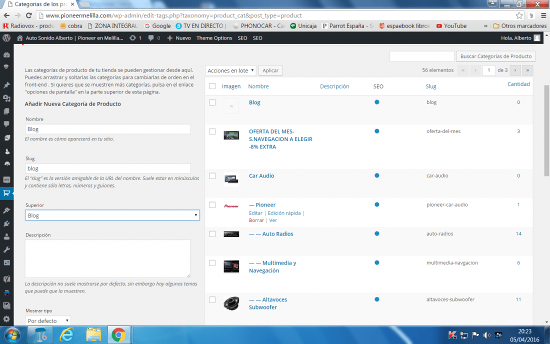Jump to the last page of categories
Screen dimensions: 550x344
[527, 70]
